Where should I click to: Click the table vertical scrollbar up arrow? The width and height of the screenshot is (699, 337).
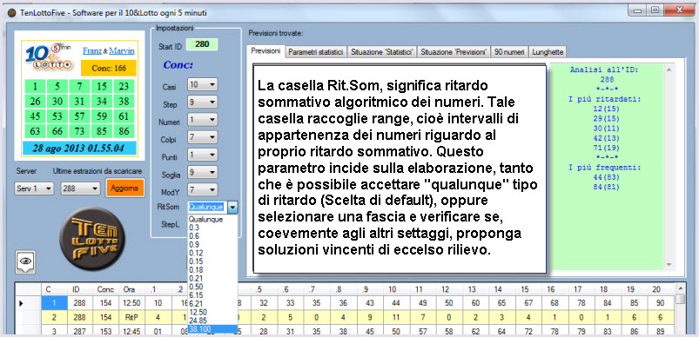[680, 287]
